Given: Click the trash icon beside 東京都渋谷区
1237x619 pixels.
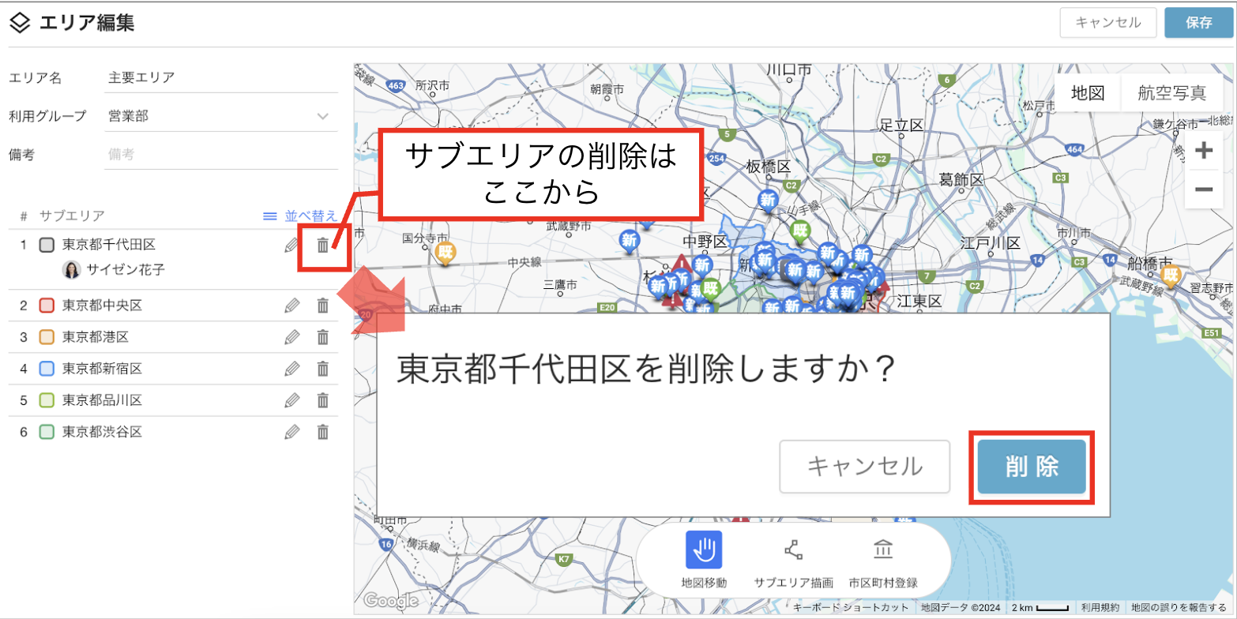Looking at the screenshot, I should pyautogui.click(x=323, y=432).
